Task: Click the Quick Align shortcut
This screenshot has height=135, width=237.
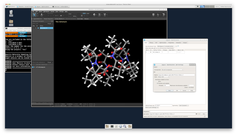Action: (80, 19)
